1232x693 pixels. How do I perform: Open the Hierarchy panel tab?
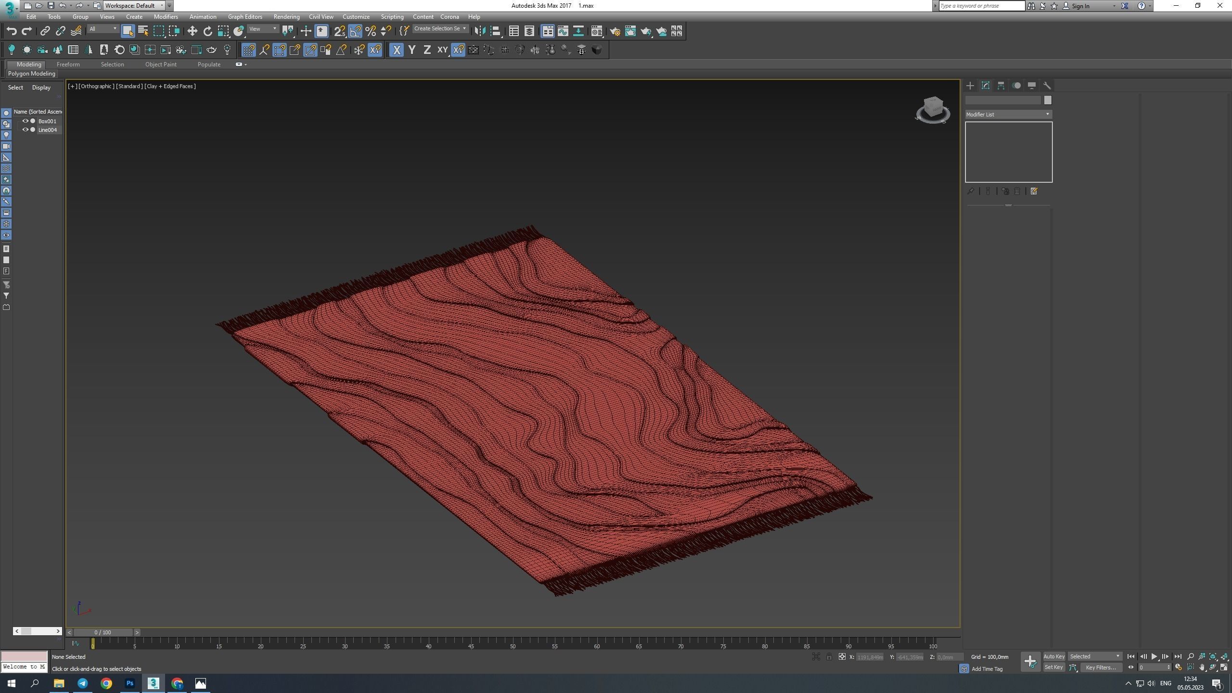[1001, 86]
